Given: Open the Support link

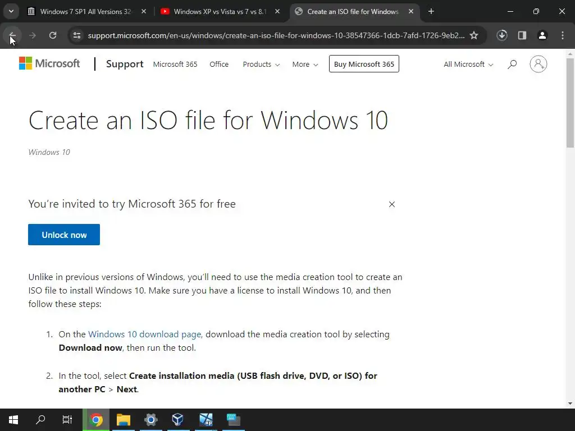Looking at the screenshot, I should (x=125, y=64).
